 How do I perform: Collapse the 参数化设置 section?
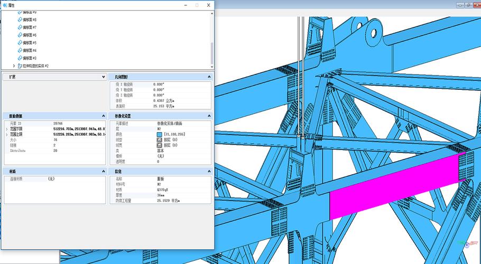(209, 116)
